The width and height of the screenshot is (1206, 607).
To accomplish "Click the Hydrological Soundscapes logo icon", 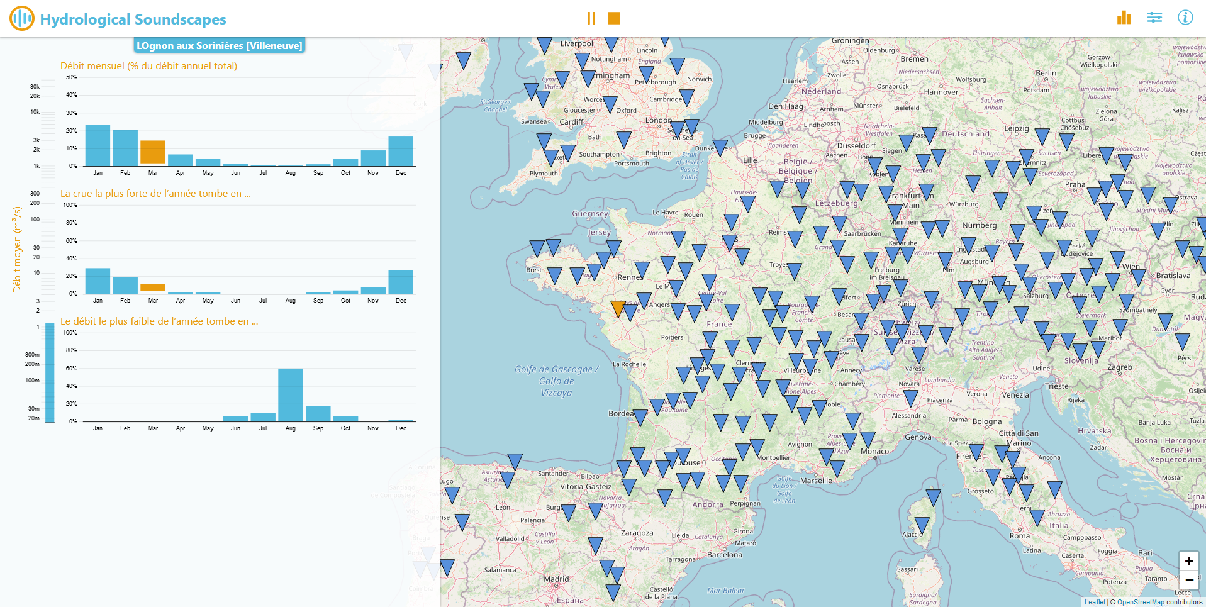I will click(22, 18).
